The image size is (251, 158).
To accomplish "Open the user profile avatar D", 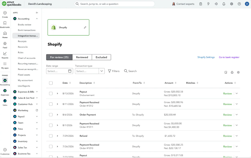I will (x=247, y=4).
